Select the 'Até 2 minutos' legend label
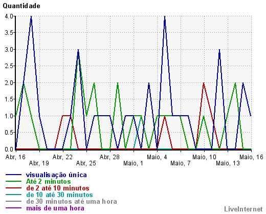Screen dimensions: 266x214 [x=49, y=181]
